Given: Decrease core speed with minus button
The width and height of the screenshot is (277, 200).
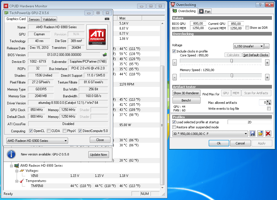Looking at the screenshot, I should (175, 63).
